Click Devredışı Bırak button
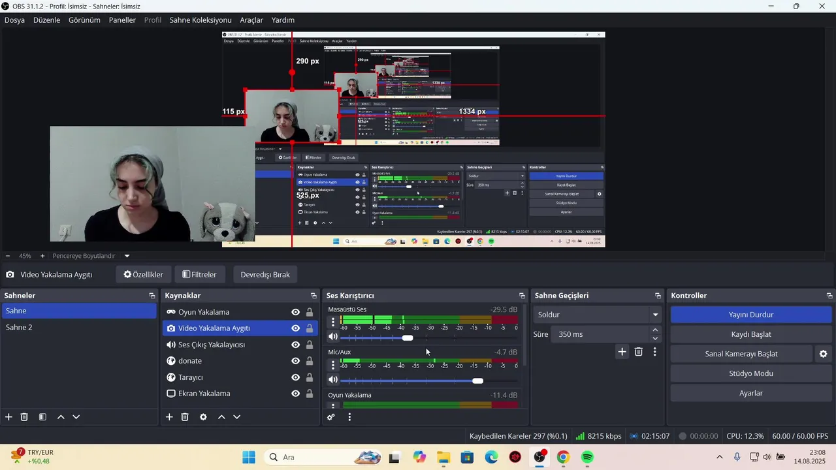 (265, 275)
